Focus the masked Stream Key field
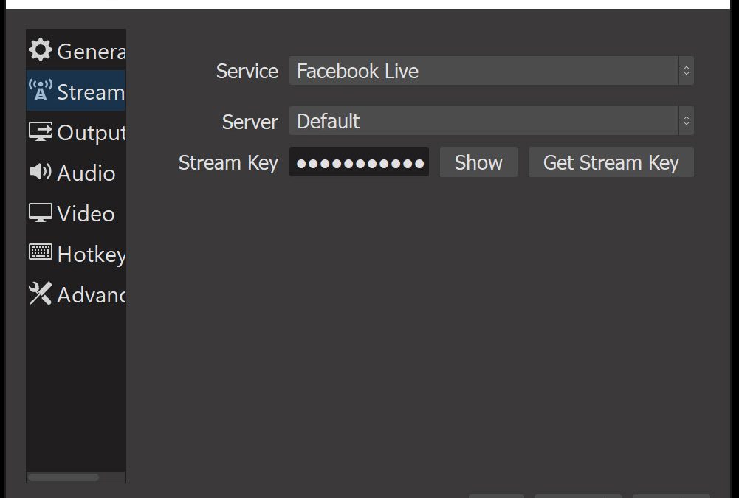Image resolution: width=739 pixels, height=498 pixels. coord(359,162)
